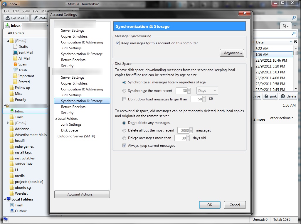Image resolution: width=301 pixels, height=224 pixels.
Task: Click the column picker icon beside Date
Action: (x=295, y=42)
